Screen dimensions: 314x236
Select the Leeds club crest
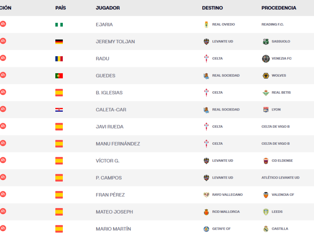[x=266, y=212]
